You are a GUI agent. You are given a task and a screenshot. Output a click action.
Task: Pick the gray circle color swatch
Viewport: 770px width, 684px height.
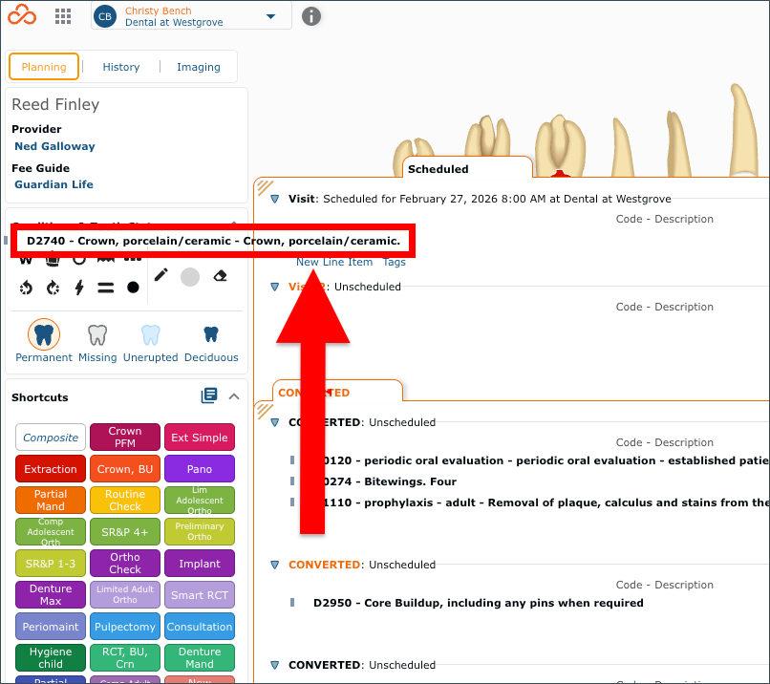190,277
